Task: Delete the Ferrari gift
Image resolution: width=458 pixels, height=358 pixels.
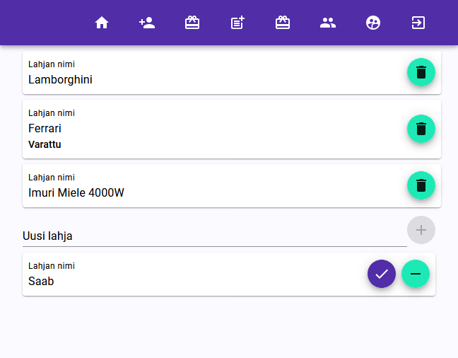Action: pos(421,129)
